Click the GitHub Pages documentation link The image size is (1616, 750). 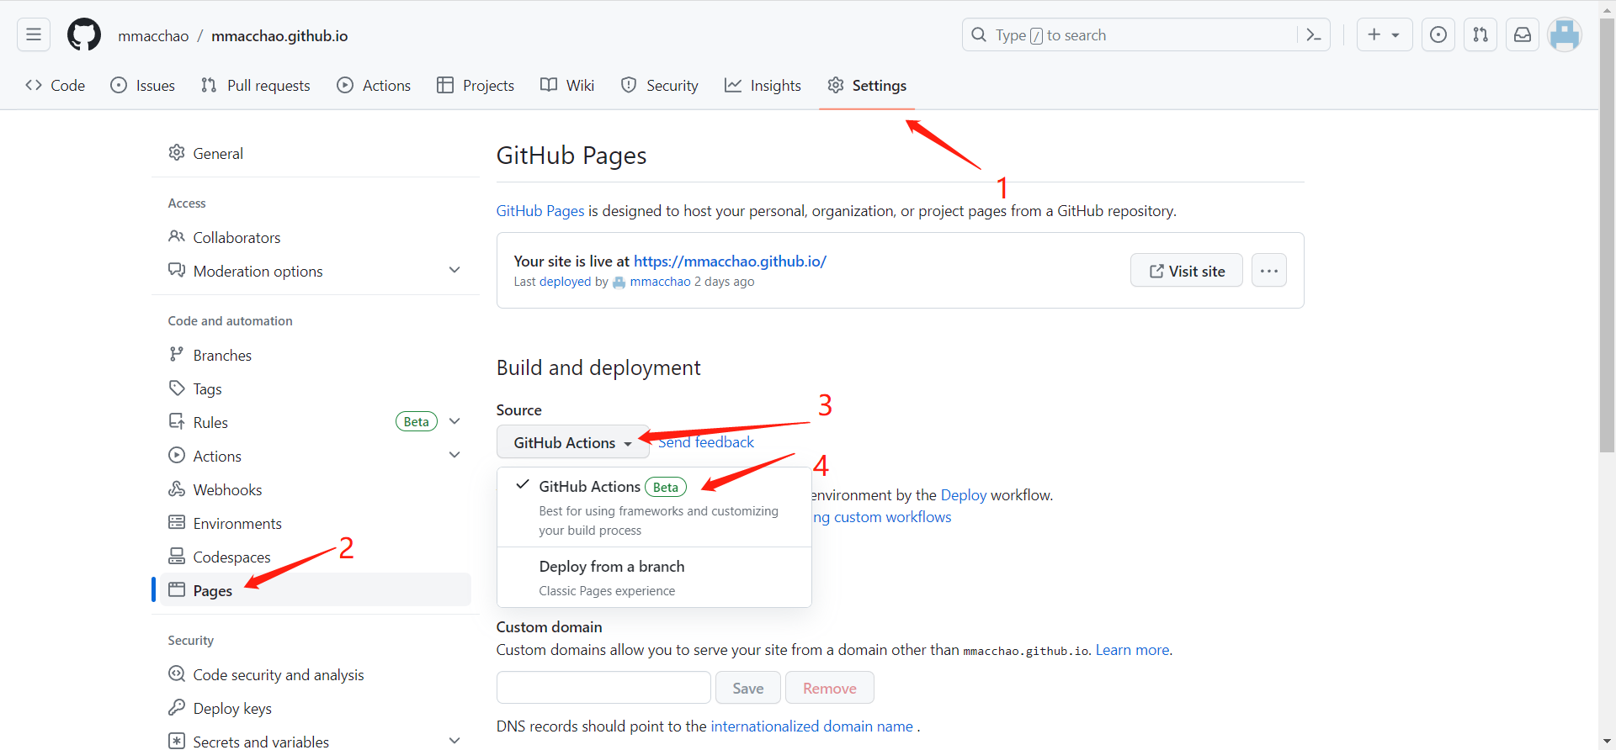point(540,211)
